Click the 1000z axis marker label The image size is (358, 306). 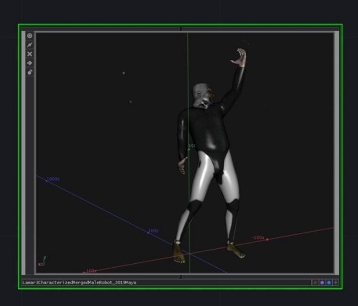53,179
